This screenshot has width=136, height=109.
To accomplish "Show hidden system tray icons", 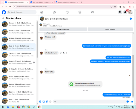I will click(116, 107).
